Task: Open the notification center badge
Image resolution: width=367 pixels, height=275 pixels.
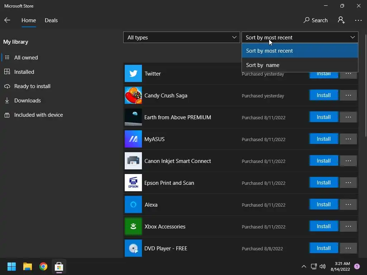Action: 357,266
